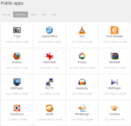Click the PuTTY title text
Screen dimensions: 131x126
(49, 88)
